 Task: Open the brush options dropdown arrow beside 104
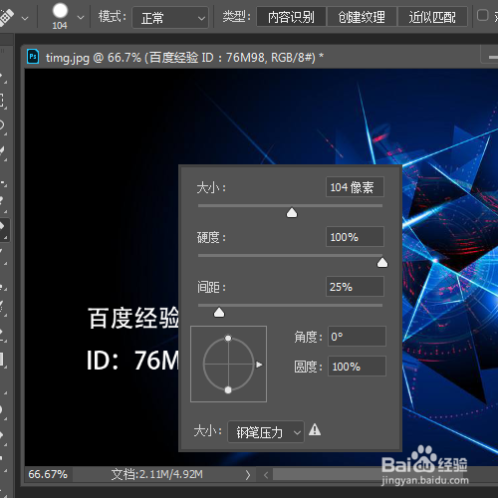click(x=81, y=17)
